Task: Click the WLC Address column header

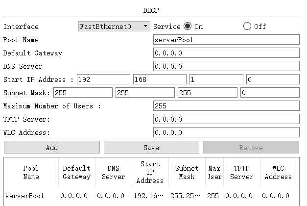Action: [x=279, y=173]
